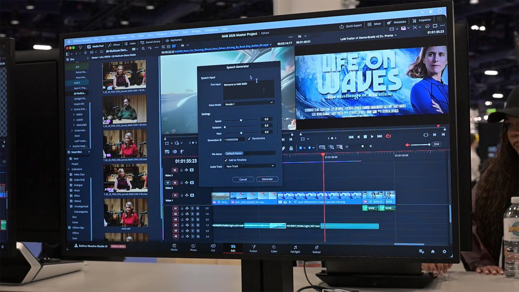Play the timeline forward
Screen dimensions: 519x292
(x=372, y=136)
